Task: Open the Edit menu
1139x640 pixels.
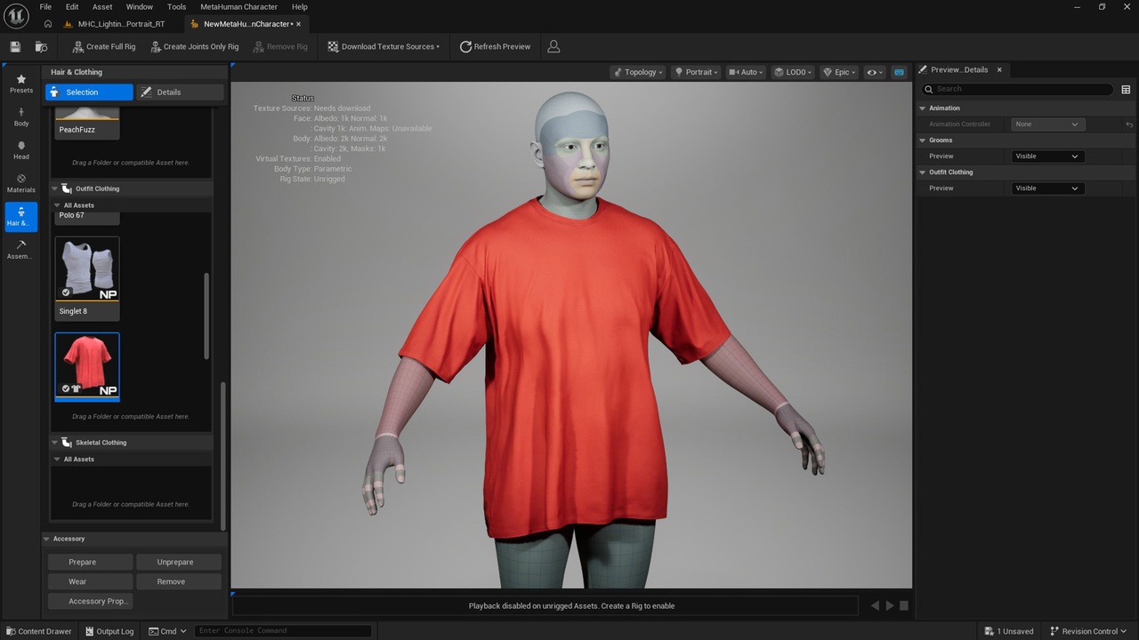Action: 72,6
